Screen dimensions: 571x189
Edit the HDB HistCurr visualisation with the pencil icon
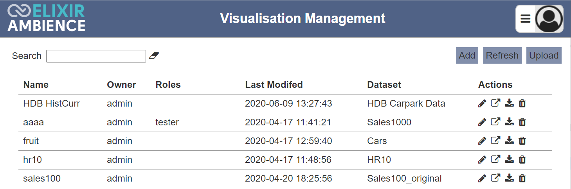point(482,103)
